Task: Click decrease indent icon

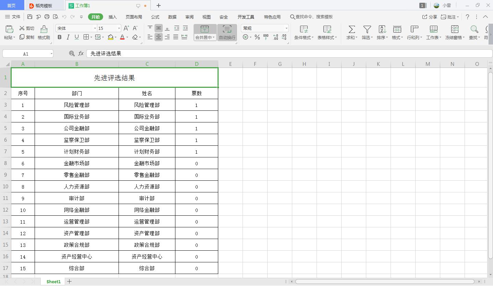Action: pyautogui.click(x=177, y=28)
